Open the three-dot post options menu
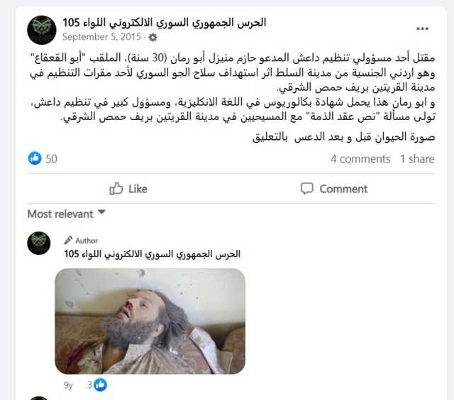Viewport: 454px width, 400px height. pos(422,28)
